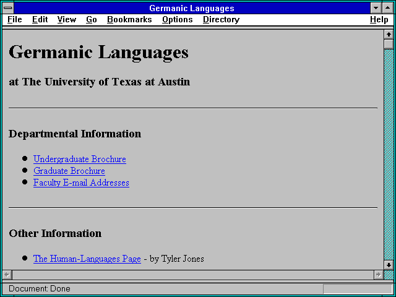Viewport: 396px width, 297px height.
Task: Open the File menu
Action: 15,19
